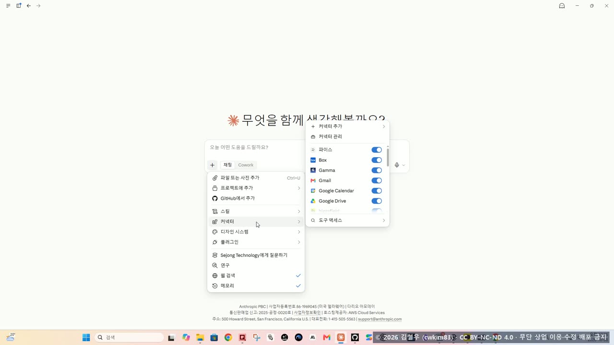Image resolution: width=614 pixels, height=345 pixels.
Task: Click the microphone voice input icon
Action: pos(397,165)
